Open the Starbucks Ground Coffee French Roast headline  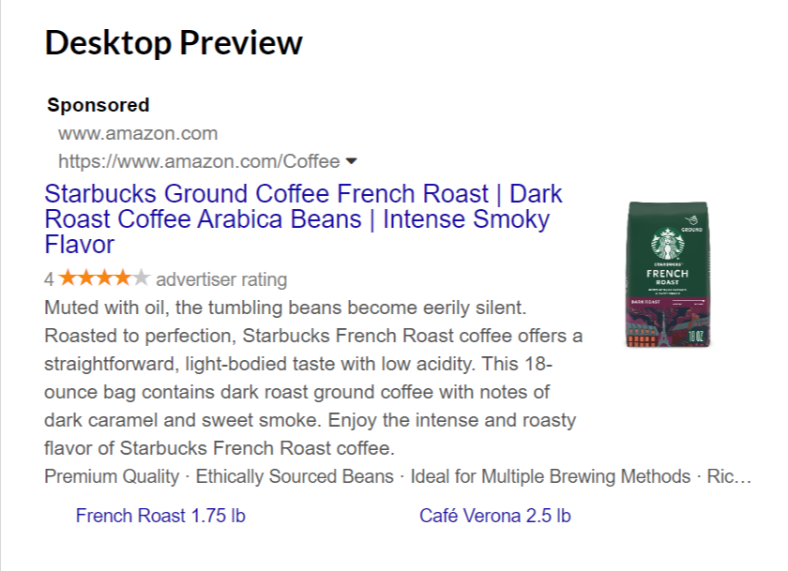tap(303, 219)
